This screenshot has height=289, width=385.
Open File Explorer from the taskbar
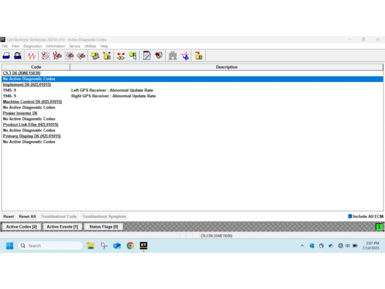(91, 246)
